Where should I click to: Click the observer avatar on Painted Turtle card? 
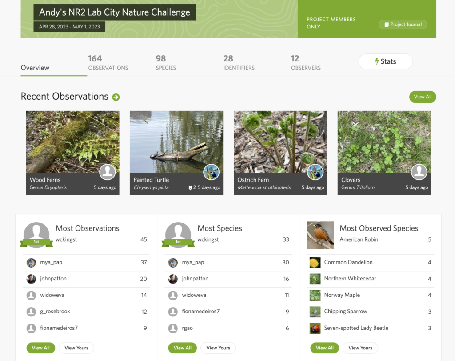tap(211, 172)
